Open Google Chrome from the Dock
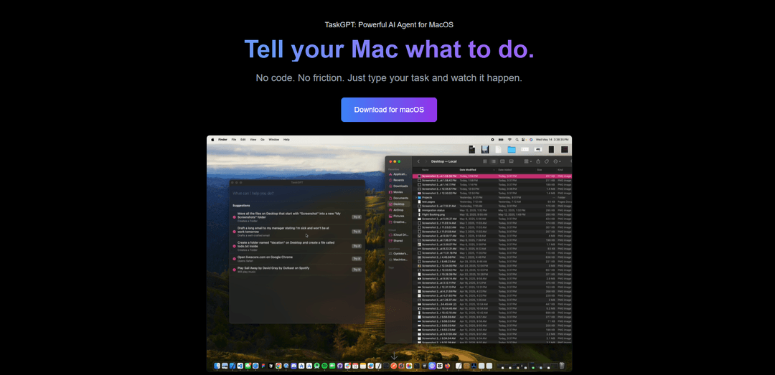Screen dimensions: 775x375 pos(278,366)
